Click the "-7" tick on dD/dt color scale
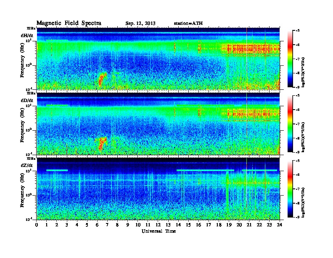The width and height of the screenshot is (333, 258). [x=297, y=124]
